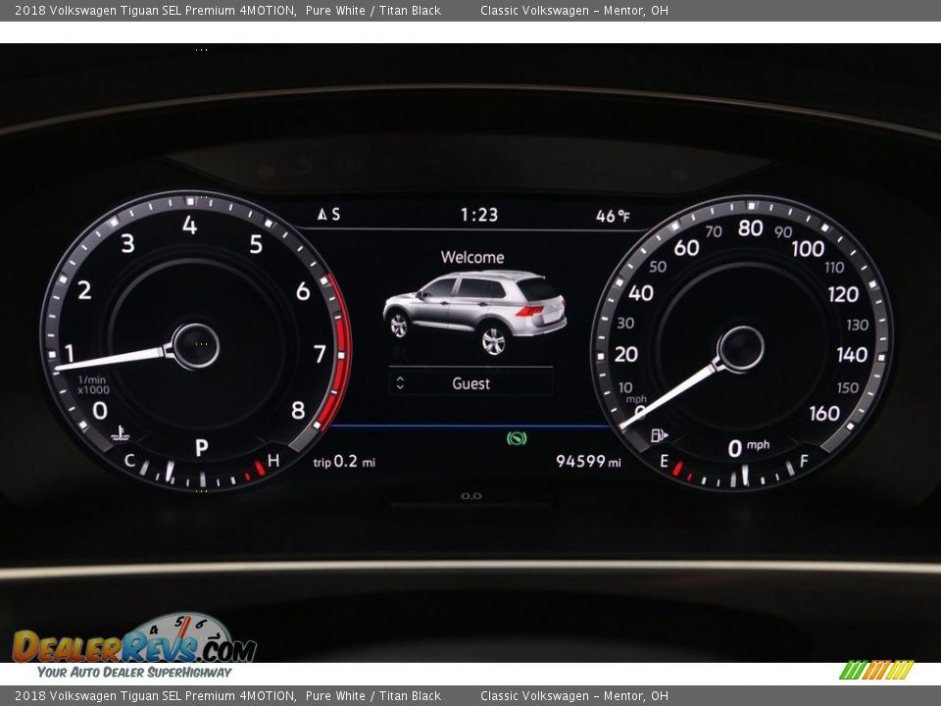This screenshot has width=941, height=706.
Task: Click the silver Tiguan vehicle image
Action: (x=474, y=311)
